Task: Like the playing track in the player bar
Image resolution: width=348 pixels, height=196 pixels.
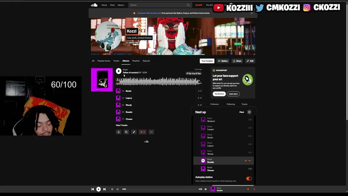Action: 248,189
